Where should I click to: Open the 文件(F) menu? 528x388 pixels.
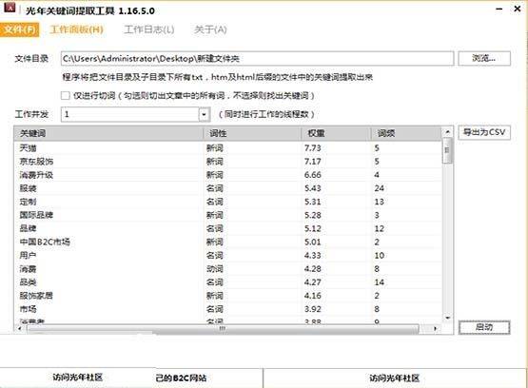pyautogui.click(x=20, y=29)
